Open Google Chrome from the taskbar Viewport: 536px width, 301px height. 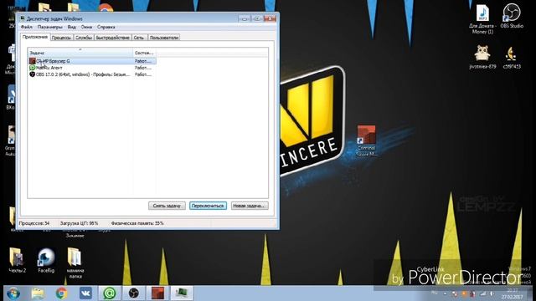pyautogui.click(x=61, y=293)
